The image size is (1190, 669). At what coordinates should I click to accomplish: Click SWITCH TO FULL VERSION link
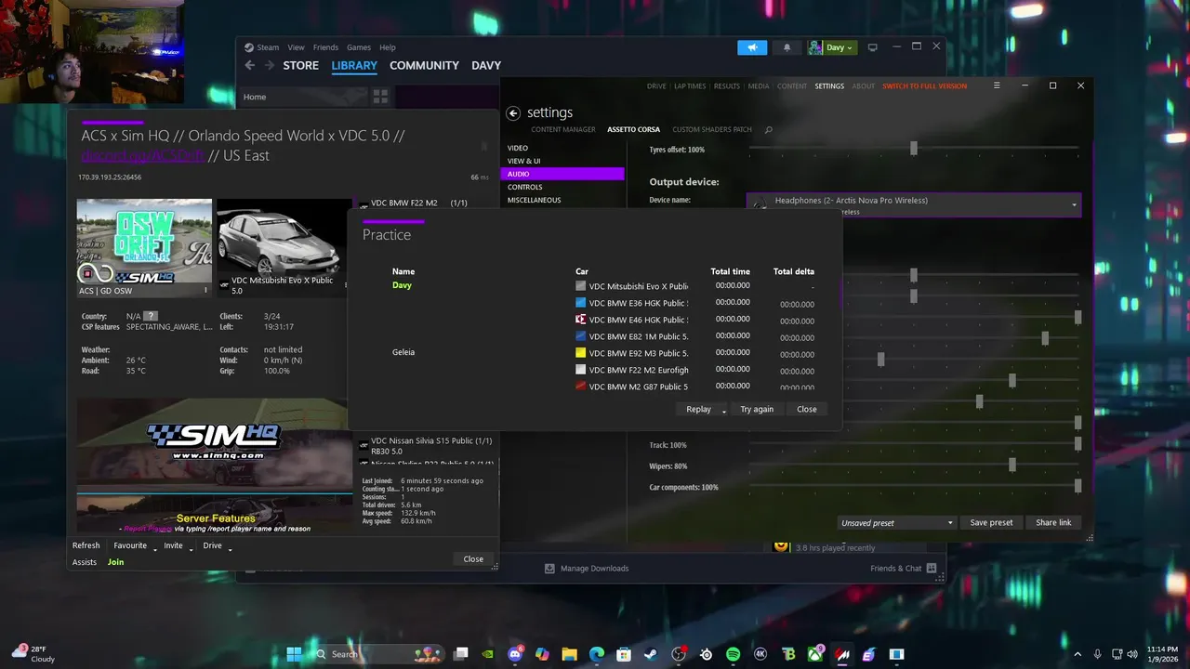[x=924, y=85]
